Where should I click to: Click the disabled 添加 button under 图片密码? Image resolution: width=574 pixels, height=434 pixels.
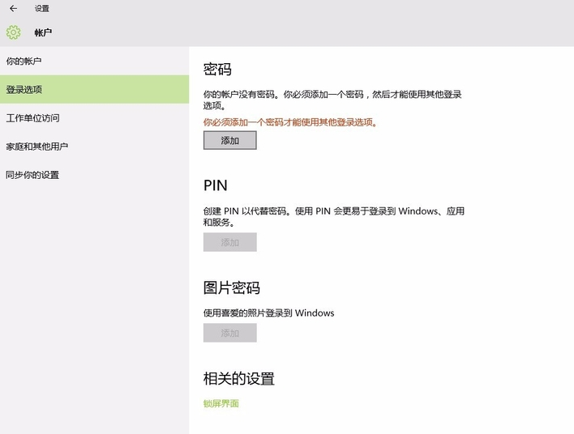pyautogui.click(x=229, y=333)
